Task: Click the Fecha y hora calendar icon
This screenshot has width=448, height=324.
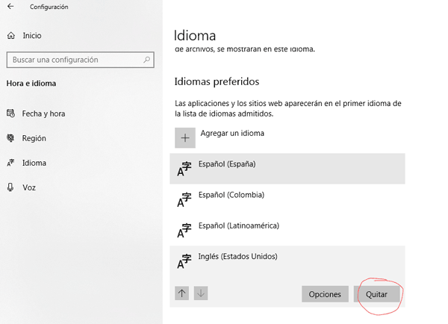Action: click(10, 113)
